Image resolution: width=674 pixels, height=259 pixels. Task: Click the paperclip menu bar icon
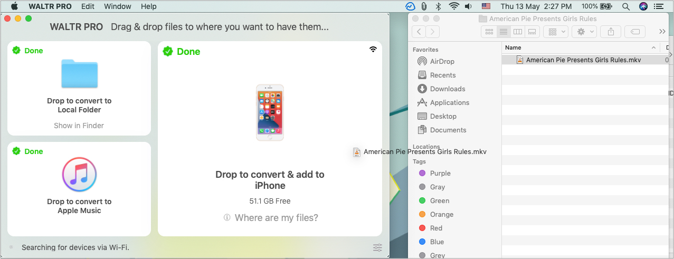[x=424, y=6]
